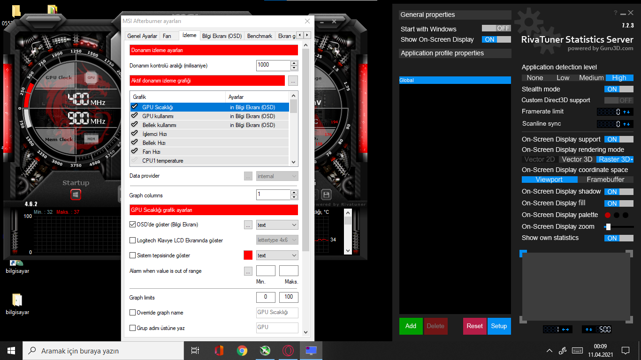The image size is (641, 360).
Task: Open the touch keyboard tray icon
Action: (578, 351)
